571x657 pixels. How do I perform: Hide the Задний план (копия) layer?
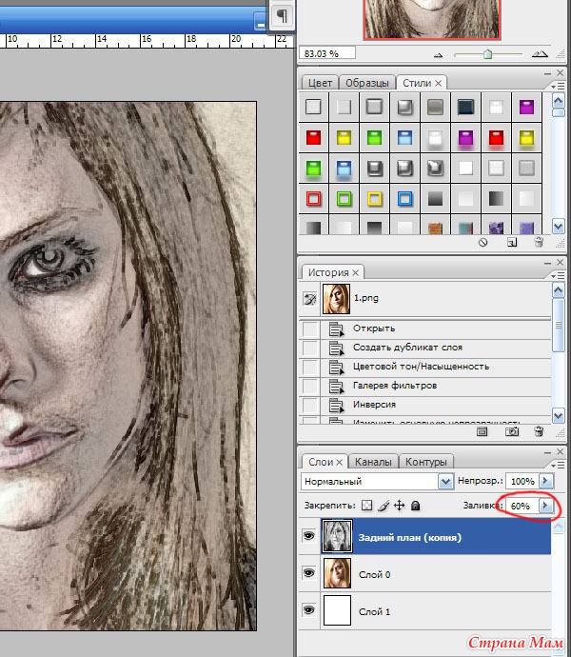click(309, 536)
